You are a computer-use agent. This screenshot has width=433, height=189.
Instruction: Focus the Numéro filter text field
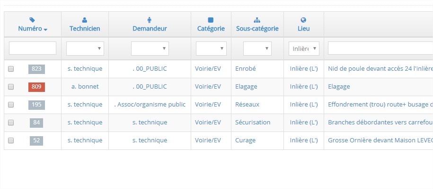[33, 48]
